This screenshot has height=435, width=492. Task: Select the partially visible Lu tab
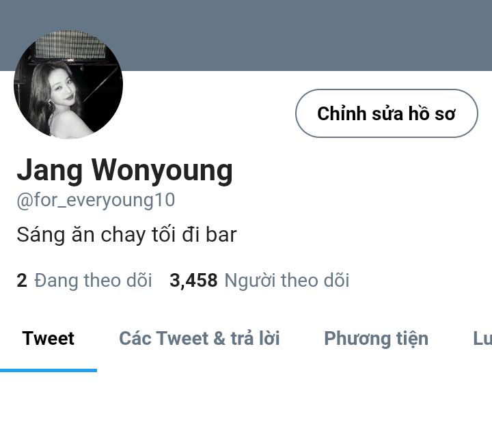482,339
